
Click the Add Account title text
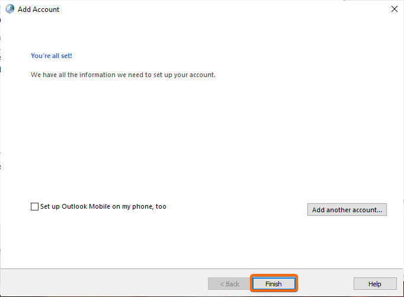pos(39,9)
